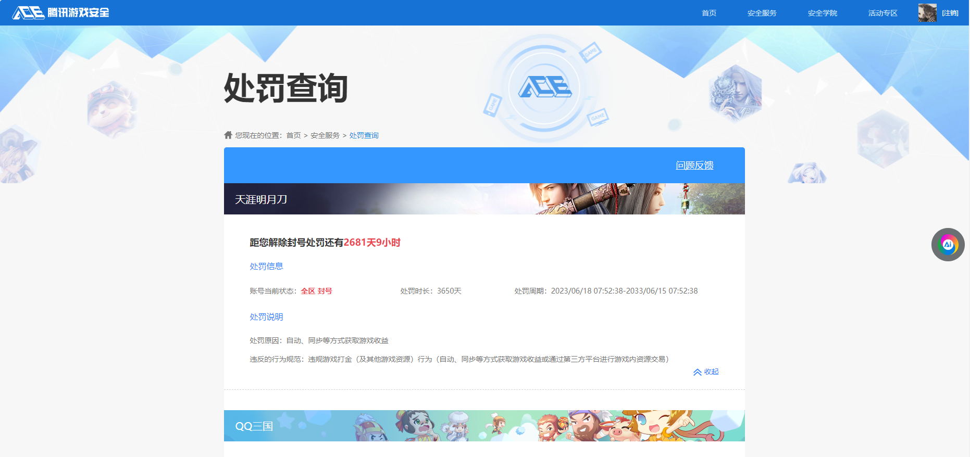Image resolution: width=970 pixels, height=457 pixels.
Task: Click the Tencent Game Security ACE logo
Action: 60,12
